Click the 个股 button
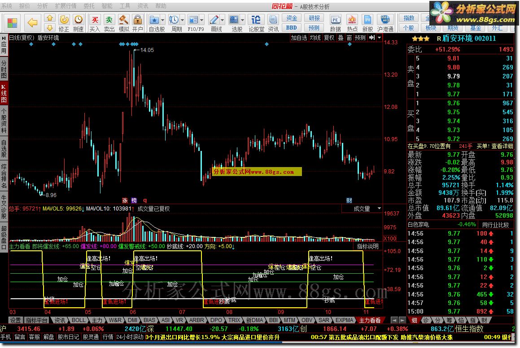The image size is (520, 348). (x=409, y=28)
